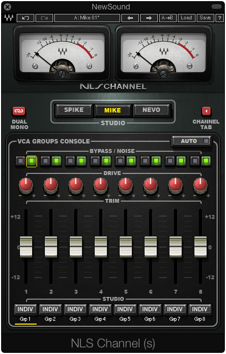This screenshot has height=354, width=226.
Task: Click the group 4 Drive knob
Action: tap(101, 185)
